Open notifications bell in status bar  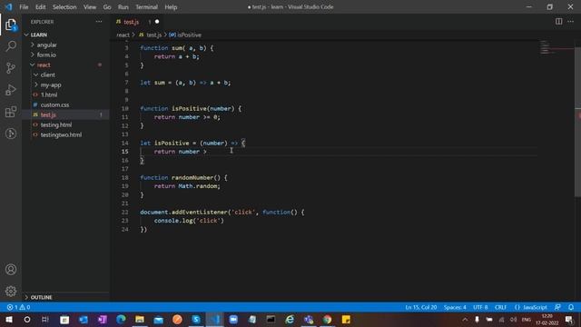pyautogui.click(x=571, y=307)
